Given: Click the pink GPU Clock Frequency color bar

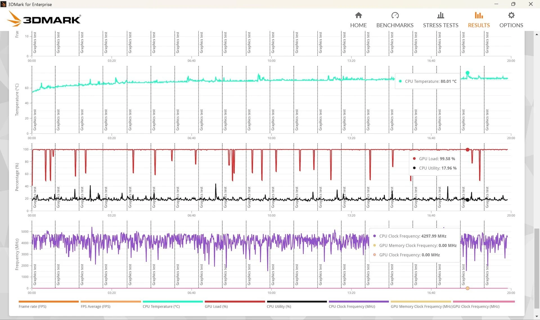Looking at the screenshot, I should coord(484,301).
